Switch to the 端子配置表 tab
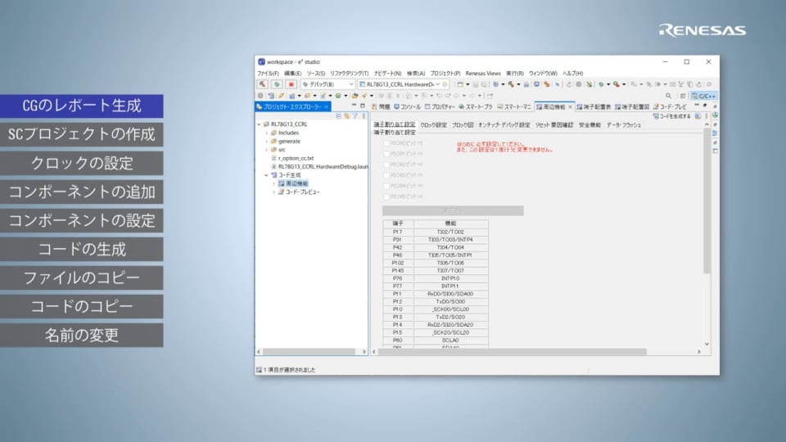This screenshot has width=786, height=442. click(x=594, y=106)
